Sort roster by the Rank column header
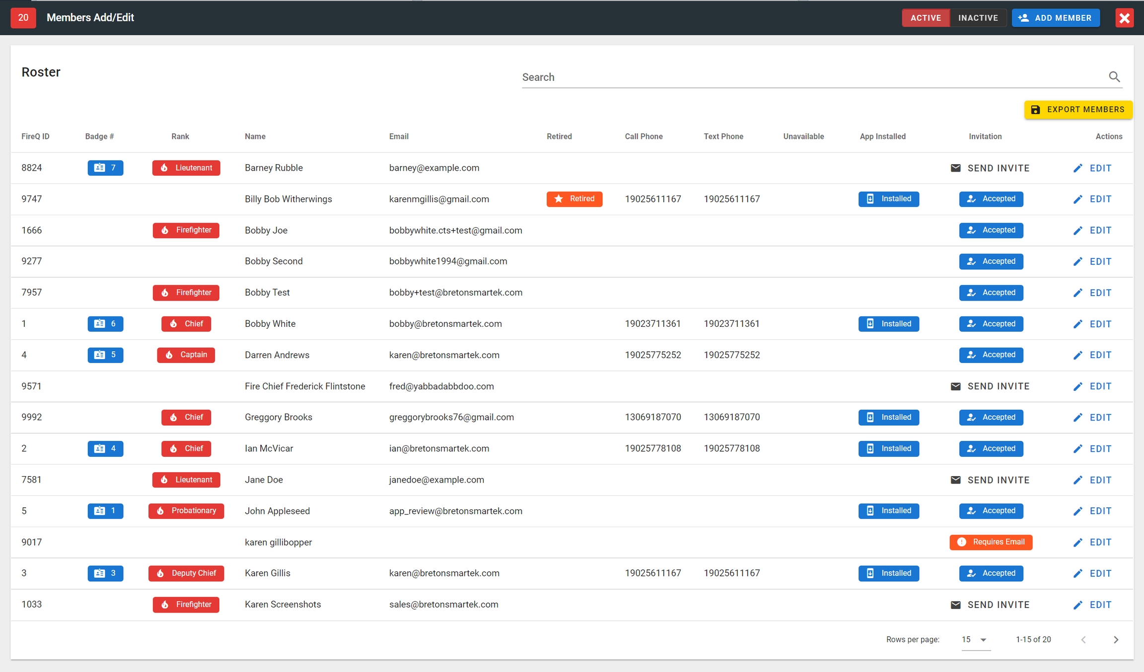This screenshot has height=672, width=1144. (180, 136)
